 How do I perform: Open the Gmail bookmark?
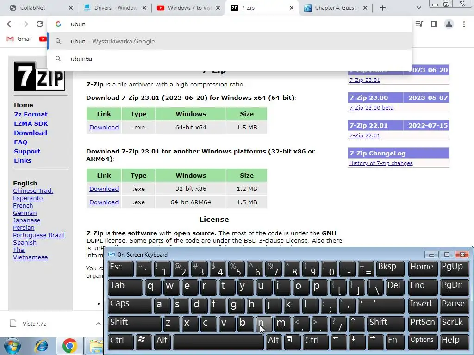pyautogui.click(x=19, y=39)
